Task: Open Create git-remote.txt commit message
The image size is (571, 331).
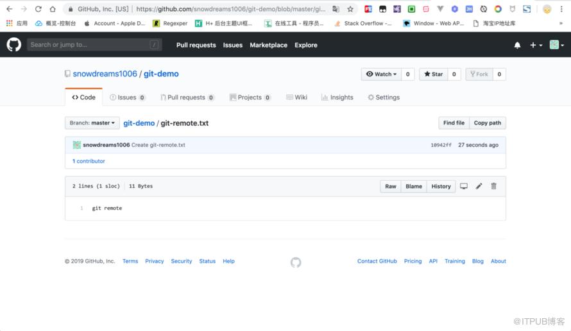Action: coord(158,145)
